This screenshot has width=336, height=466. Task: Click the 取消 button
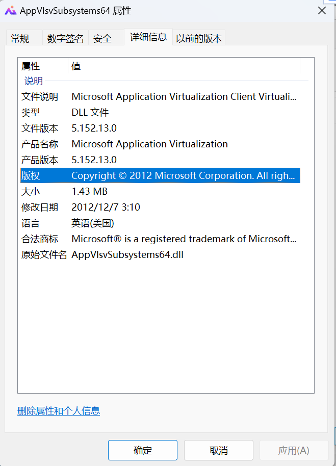click(218, 450)
